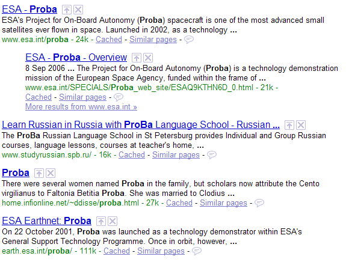
Task: Promote the ProBa Language School result
Action: (289, 125)
